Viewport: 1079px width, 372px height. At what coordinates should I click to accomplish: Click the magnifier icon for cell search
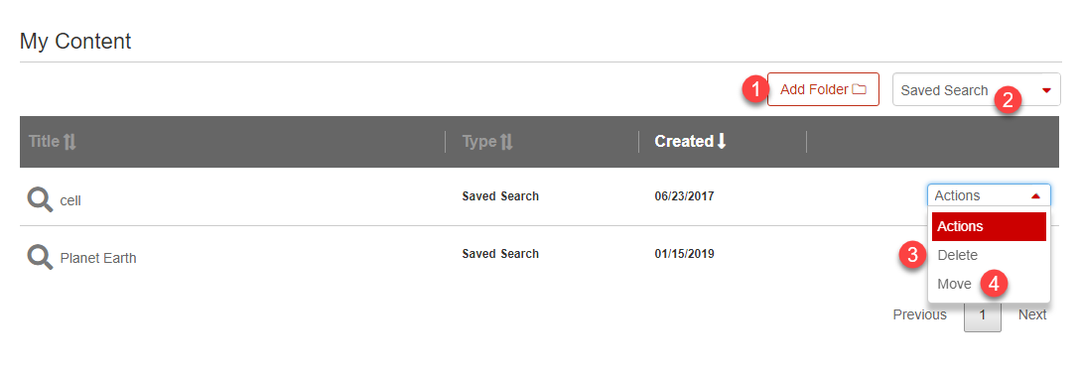pos(40,200)
